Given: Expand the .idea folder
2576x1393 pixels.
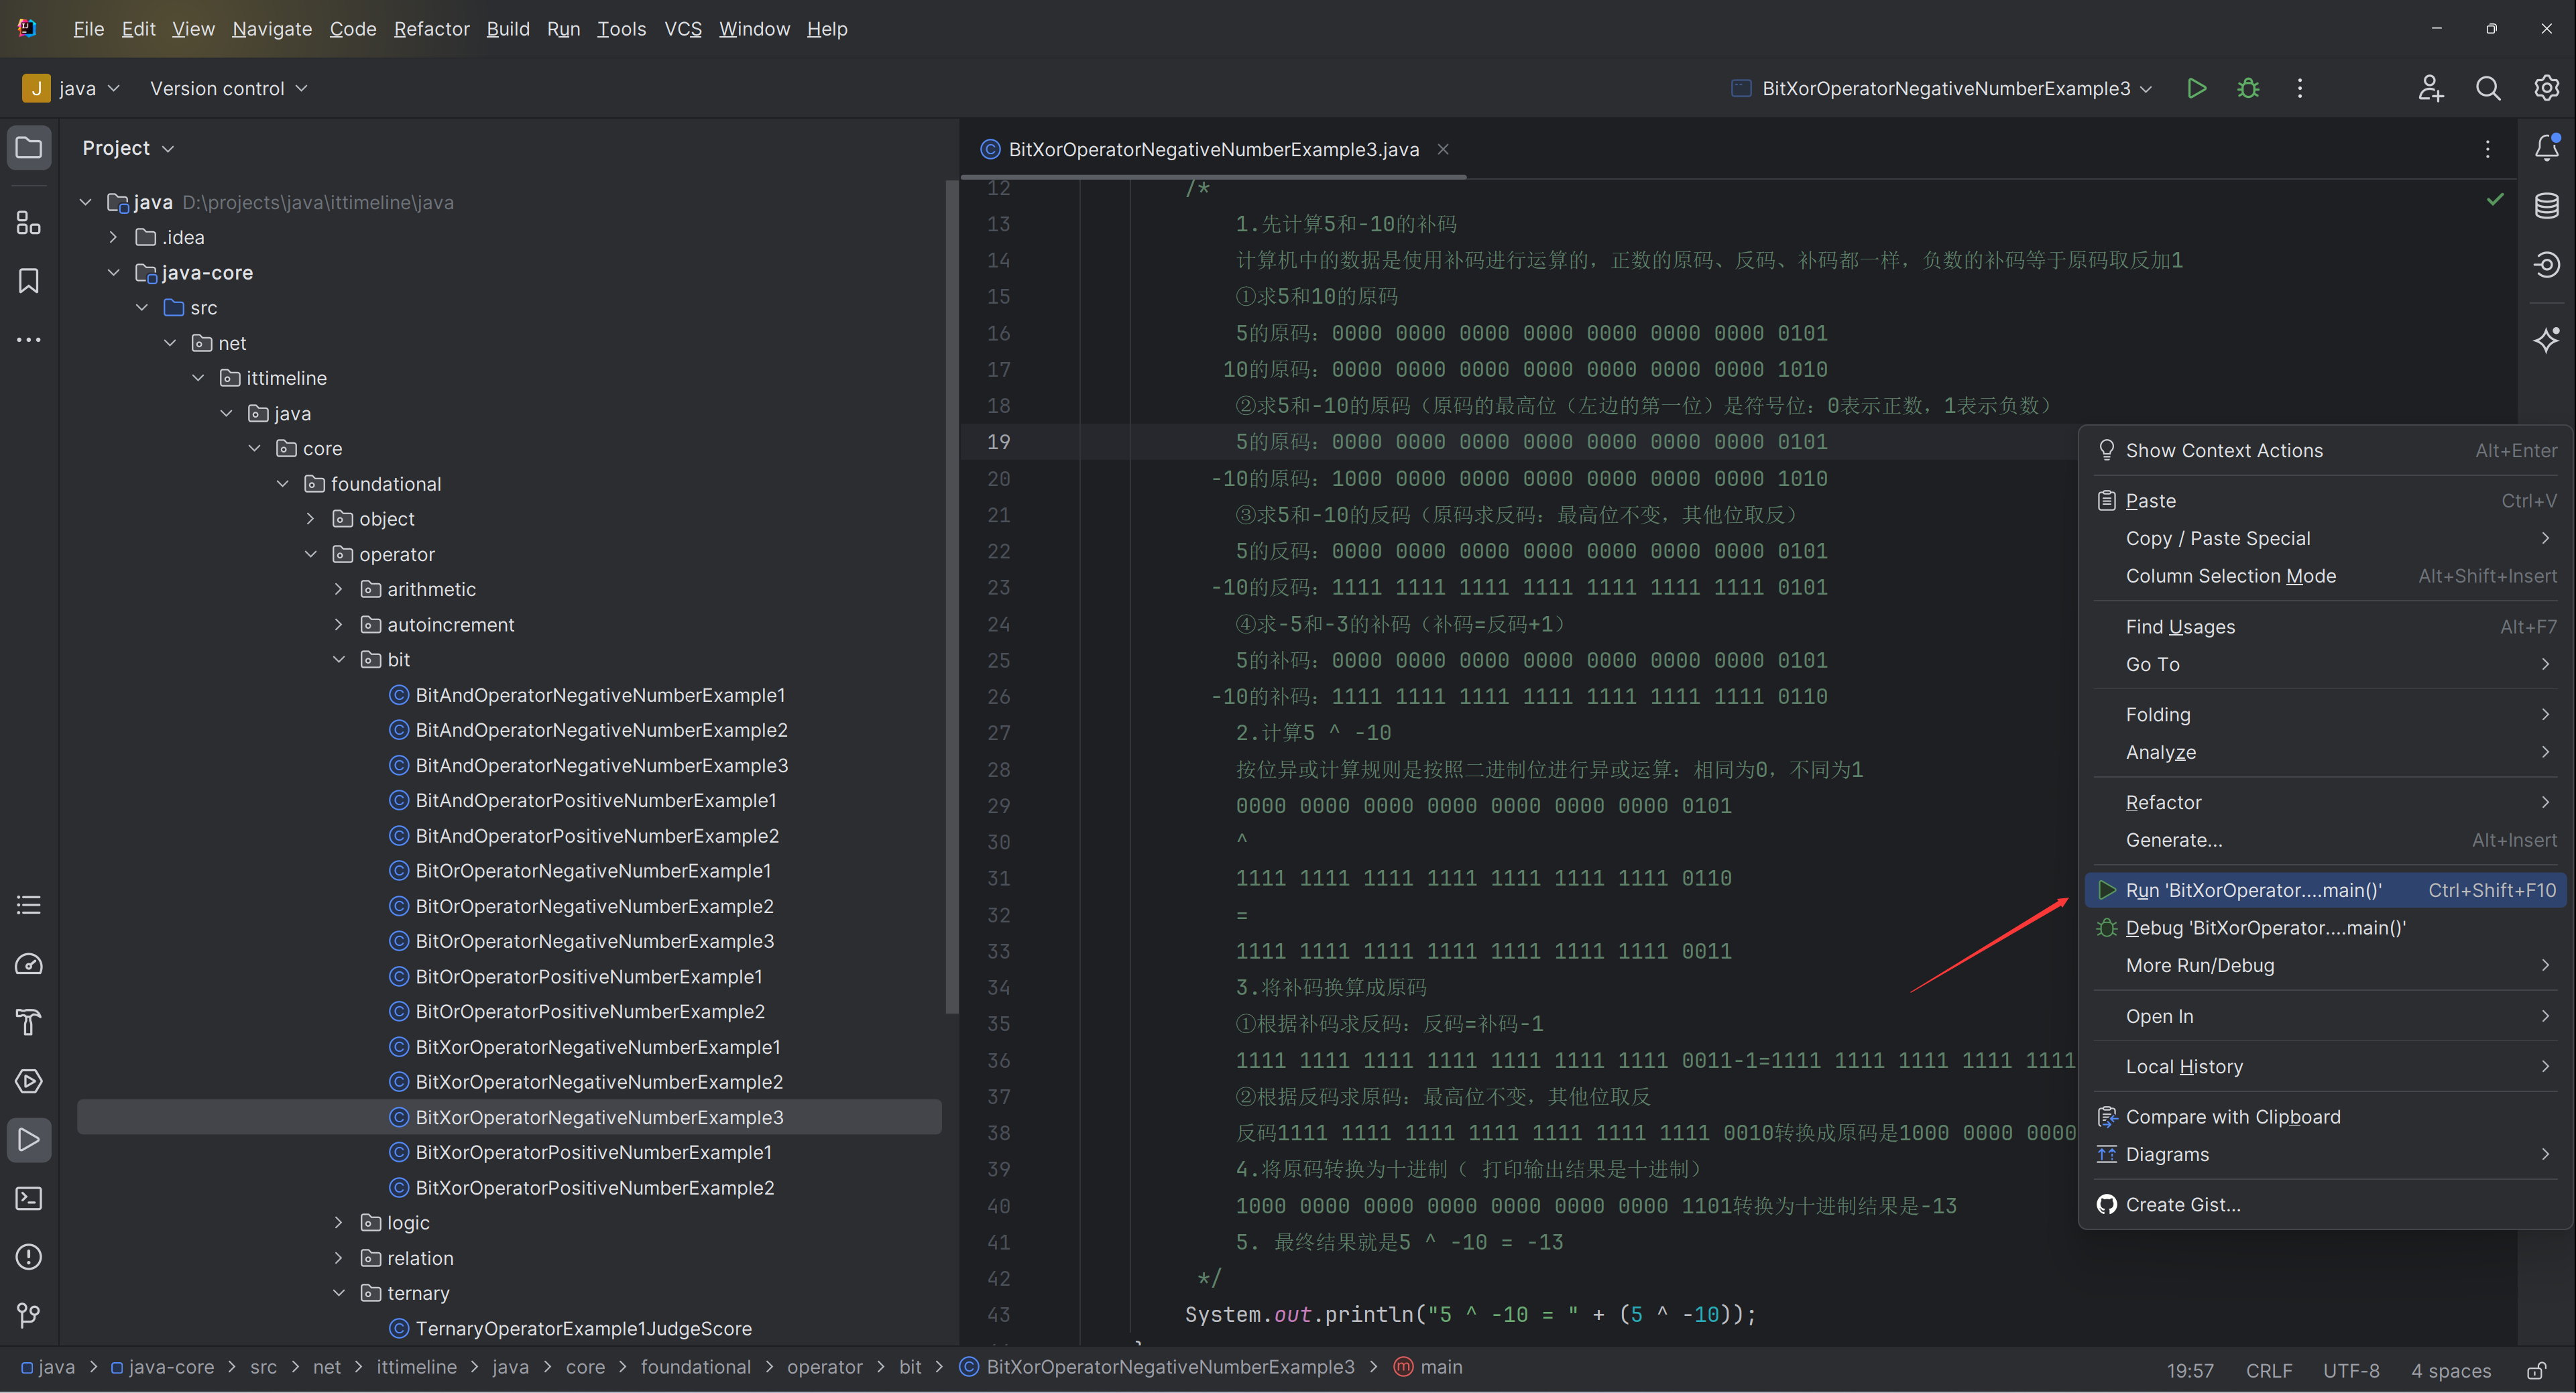Looking at the screenshot, I should 113,237.
